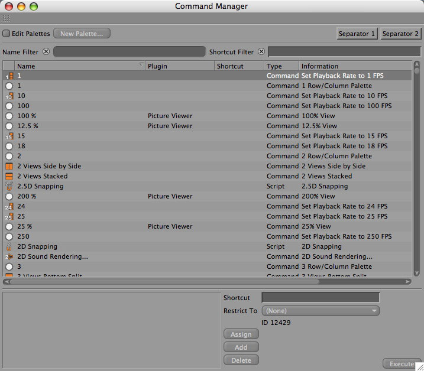Click the New Palette button
The width and height of the screenshot is (424, 371).
click(x=82, y=34)
